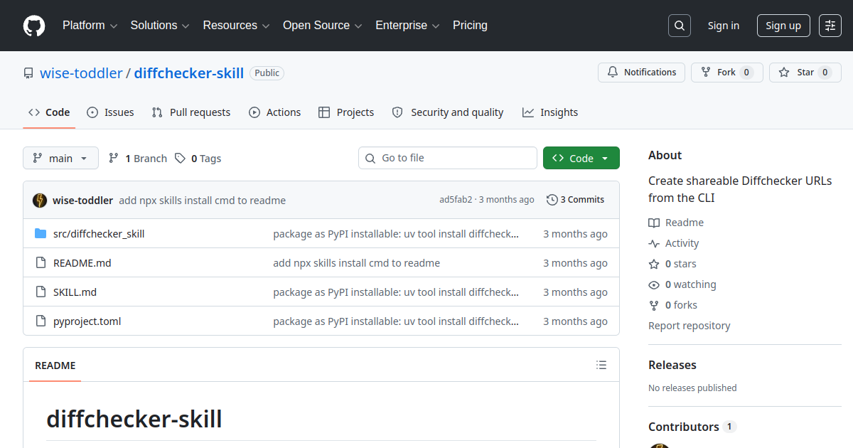The width and height of the screenshot is (853, 448).
Task: Click the Fork icon in Fork button
Action: coord(706,73)
